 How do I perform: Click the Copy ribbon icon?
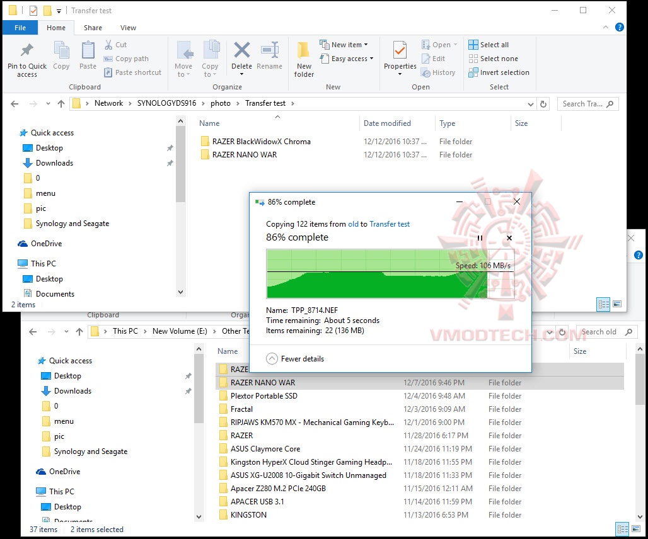(x=61, y=50)
